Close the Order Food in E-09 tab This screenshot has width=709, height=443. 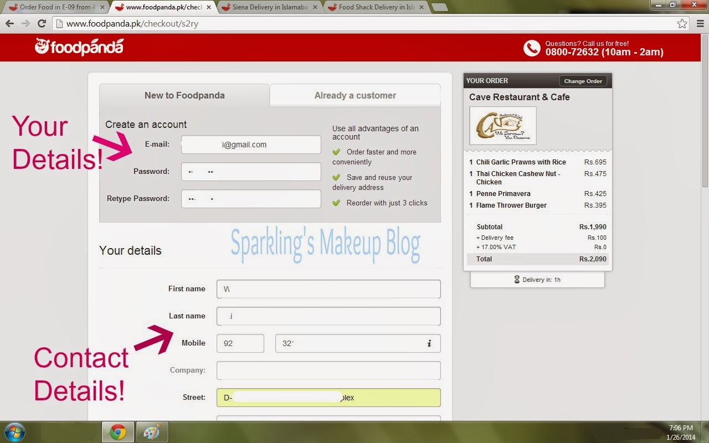(x=101, y=8)
